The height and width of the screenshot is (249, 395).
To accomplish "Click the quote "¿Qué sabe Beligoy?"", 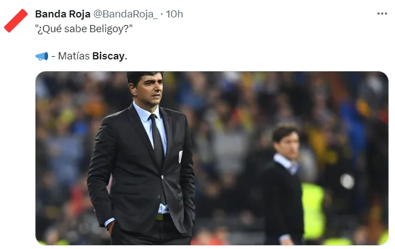I will (x=84, y=29).
